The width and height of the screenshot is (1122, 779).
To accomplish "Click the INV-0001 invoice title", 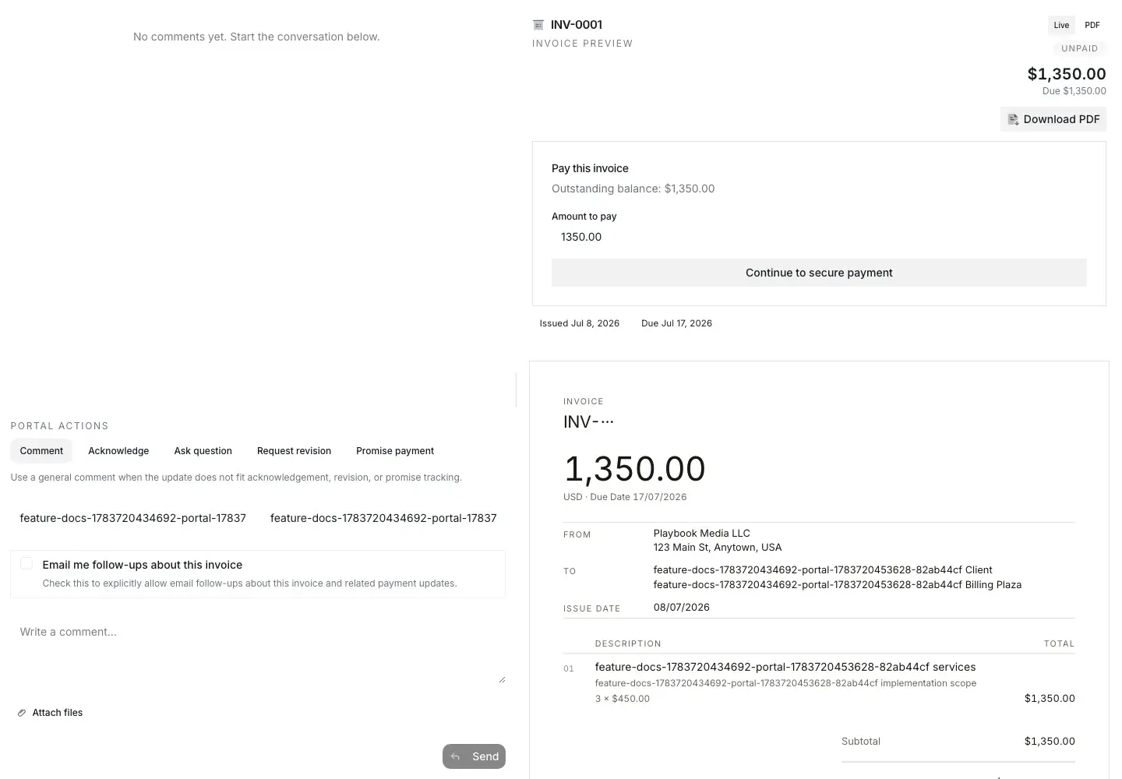I will [x=577, y=25].
